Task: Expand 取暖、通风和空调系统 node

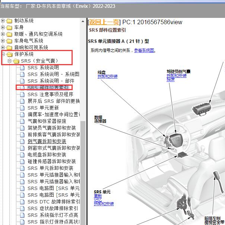Action: pos(3,34)
